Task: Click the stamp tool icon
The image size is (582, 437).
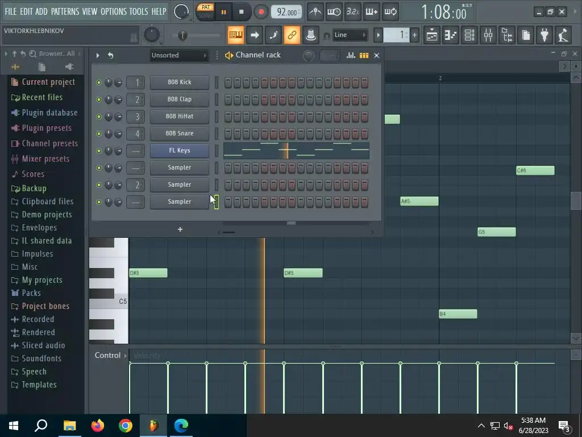Action: click(311, 35)
